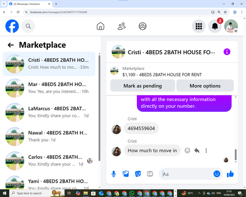
Task: Click the voice clip microphone icon
Action: pyautogui.click(x=114, y=174)
